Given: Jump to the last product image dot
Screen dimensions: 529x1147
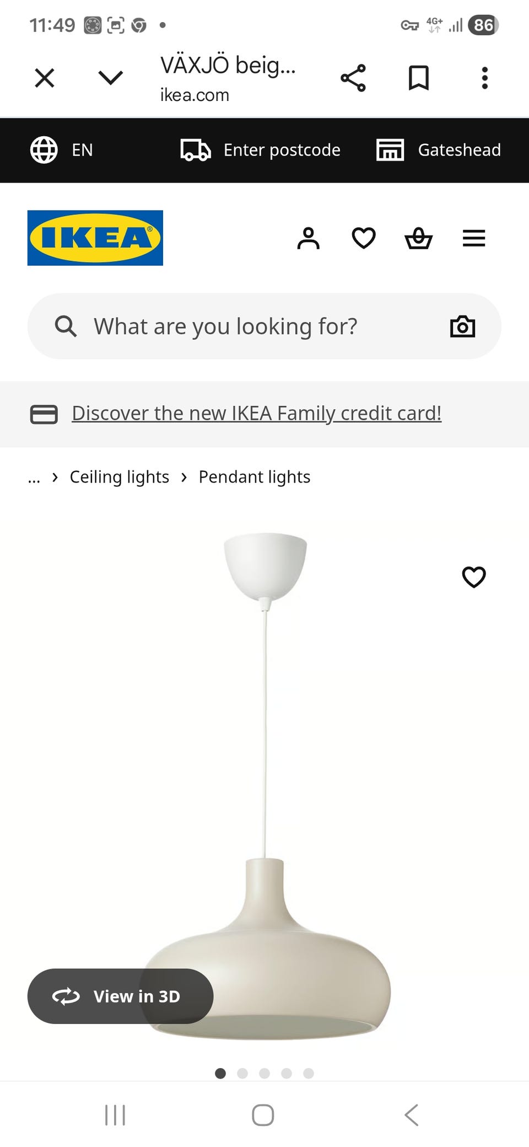Looking at the screenshot, I should 309,1073.
